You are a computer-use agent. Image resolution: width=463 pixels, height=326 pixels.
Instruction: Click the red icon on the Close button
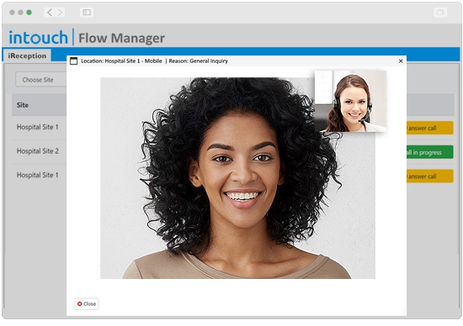pos(79,303)
